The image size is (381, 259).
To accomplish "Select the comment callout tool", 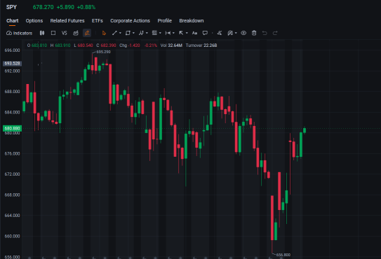I will click(205, 33).
